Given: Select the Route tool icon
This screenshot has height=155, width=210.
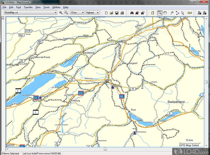Looking at the screenshot, I should [x=177, y=13].
